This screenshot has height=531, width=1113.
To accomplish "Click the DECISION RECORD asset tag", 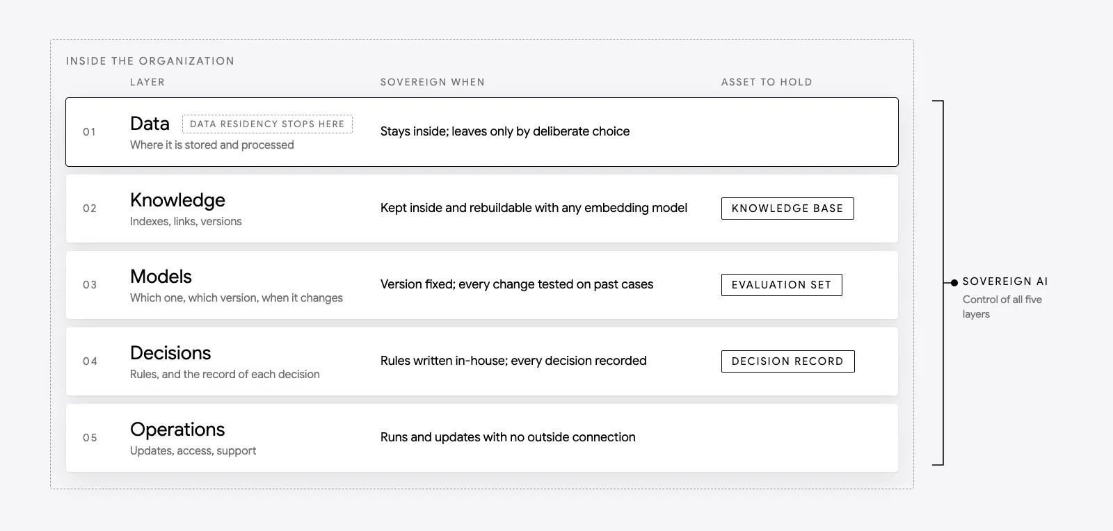I will point(787,361).
